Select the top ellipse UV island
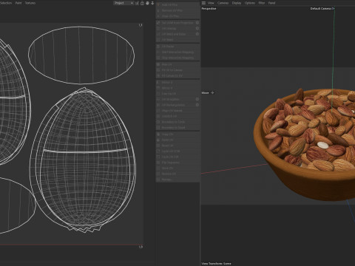This screenshot has width=355, height=266. coord(81,55)
